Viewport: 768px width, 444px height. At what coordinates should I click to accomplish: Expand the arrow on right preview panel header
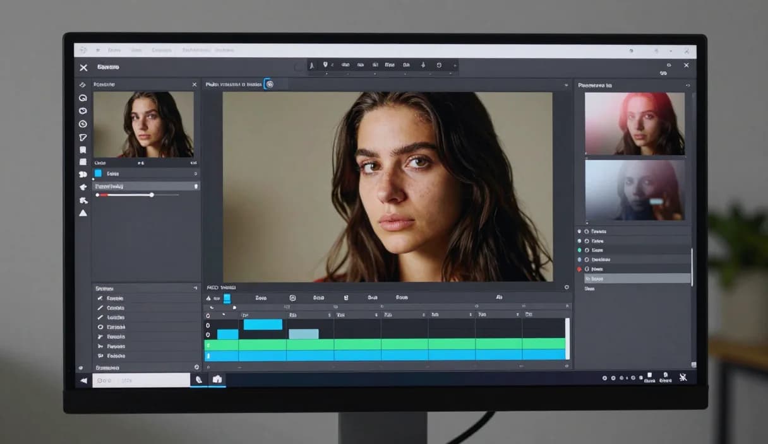pyautogui.click(x=688, y=85)
